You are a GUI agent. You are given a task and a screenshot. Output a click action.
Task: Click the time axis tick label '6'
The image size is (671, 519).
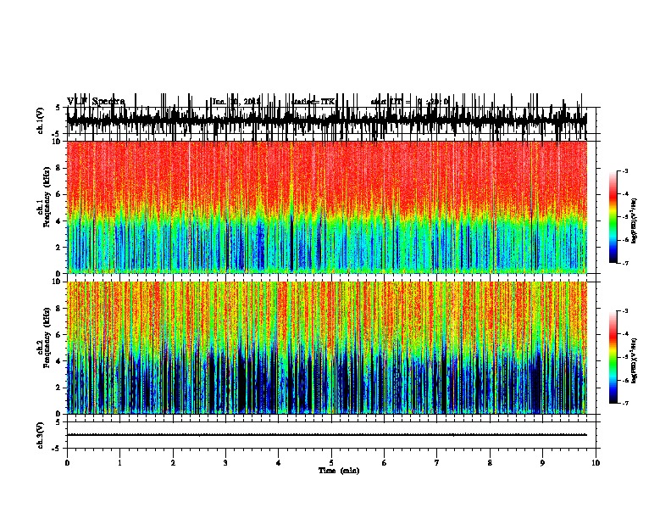coord(385,463)
